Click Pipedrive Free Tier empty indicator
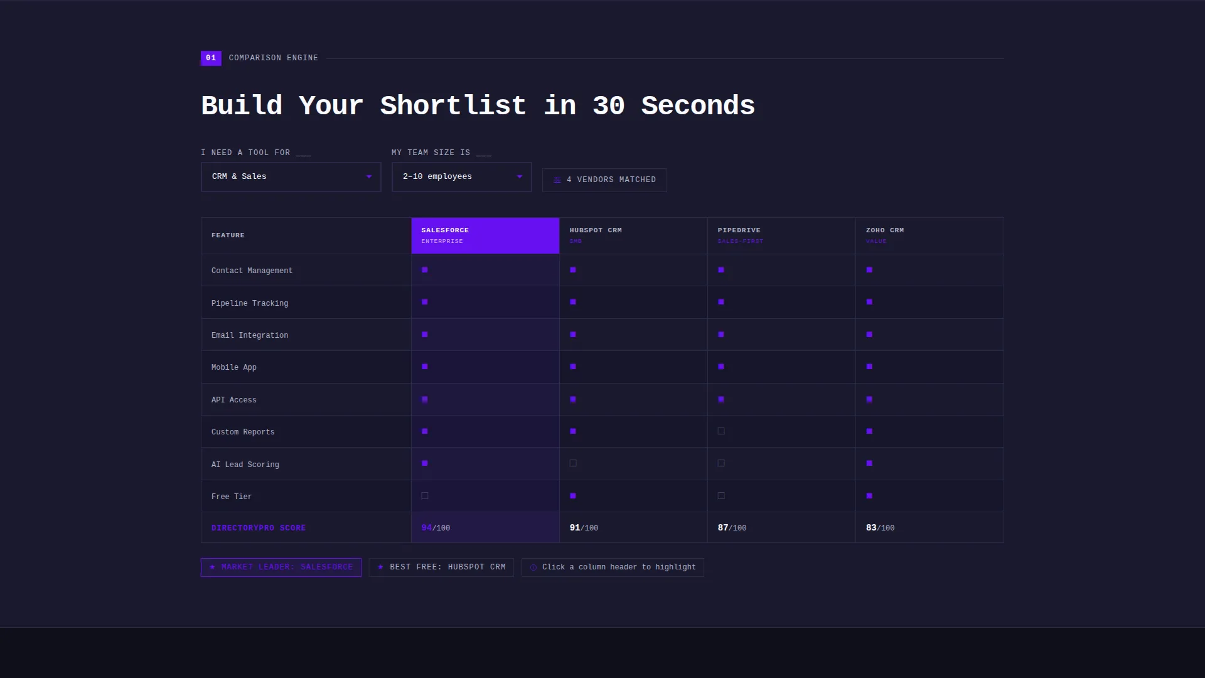 tap(721, 496)
